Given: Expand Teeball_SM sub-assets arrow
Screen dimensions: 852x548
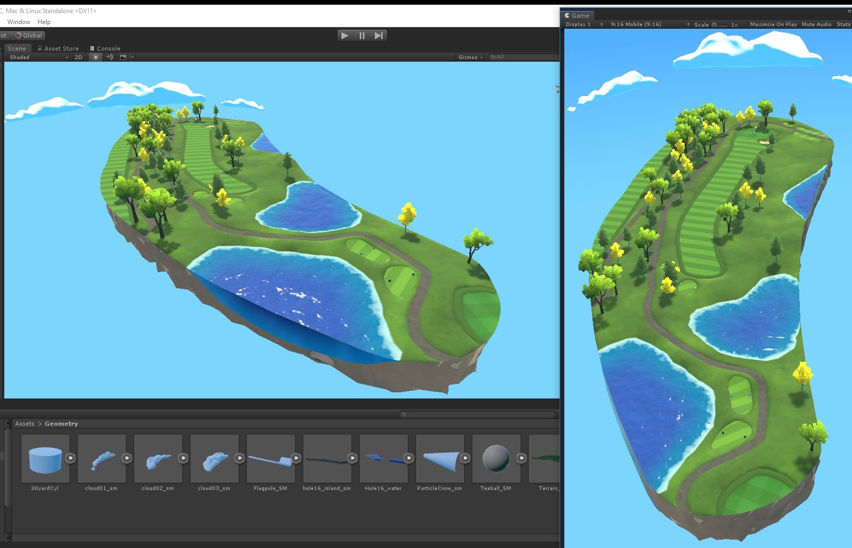Looking at the screenshot, I should (x=522, y=458).
